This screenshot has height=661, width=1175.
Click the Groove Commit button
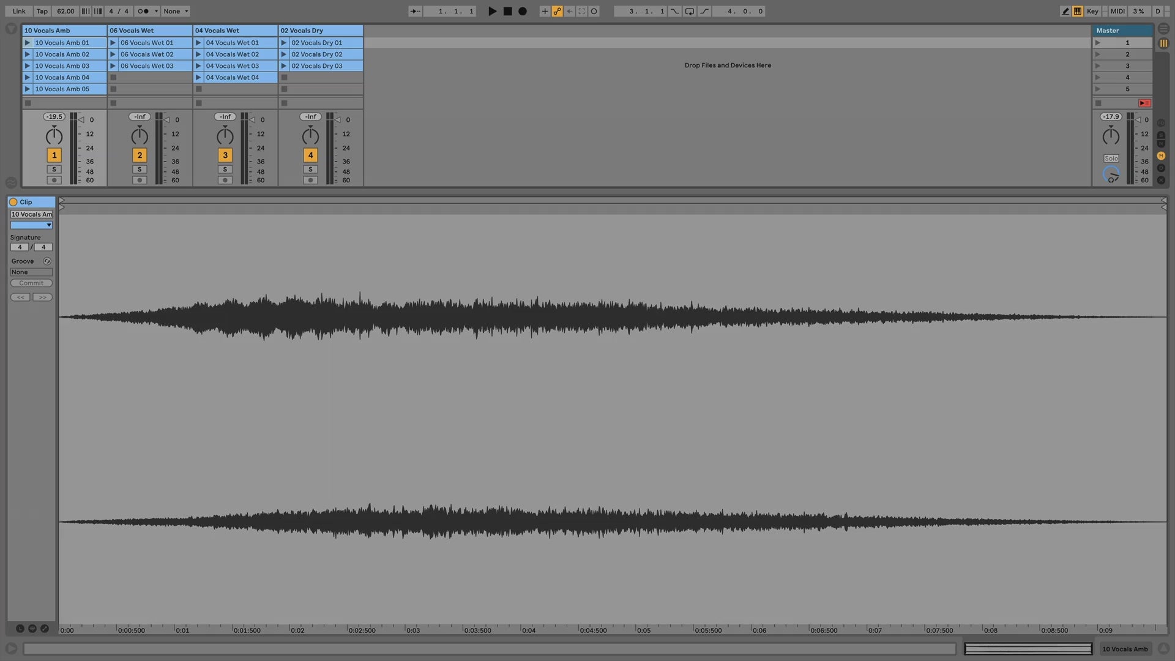[x=31, y=283]
